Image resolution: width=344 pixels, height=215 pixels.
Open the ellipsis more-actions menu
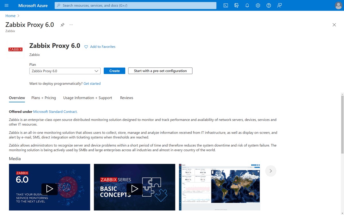point(71,25)
